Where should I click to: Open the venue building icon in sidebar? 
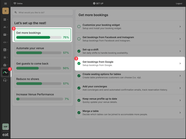(5, 65)
